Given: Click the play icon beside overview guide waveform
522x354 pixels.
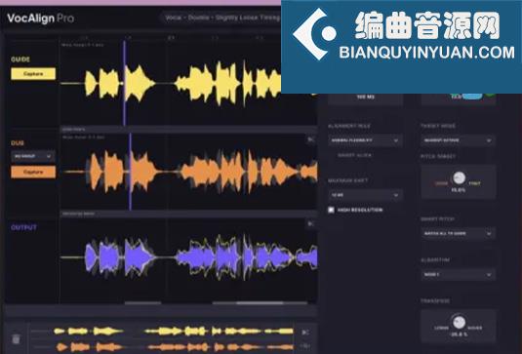Looking at the screenshot, I should coord(305,332).
